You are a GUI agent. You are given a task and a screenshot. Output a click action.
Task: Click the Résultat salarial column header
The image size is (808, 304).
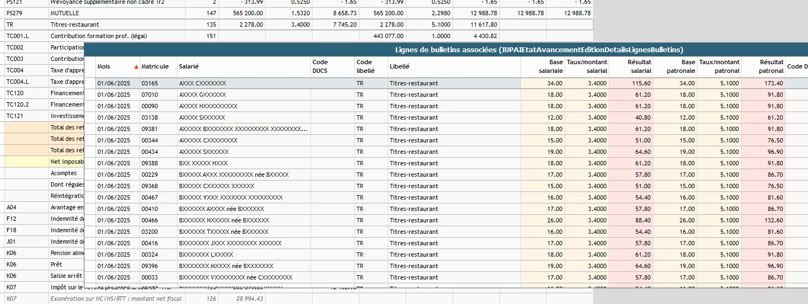[x=632, y=66]
